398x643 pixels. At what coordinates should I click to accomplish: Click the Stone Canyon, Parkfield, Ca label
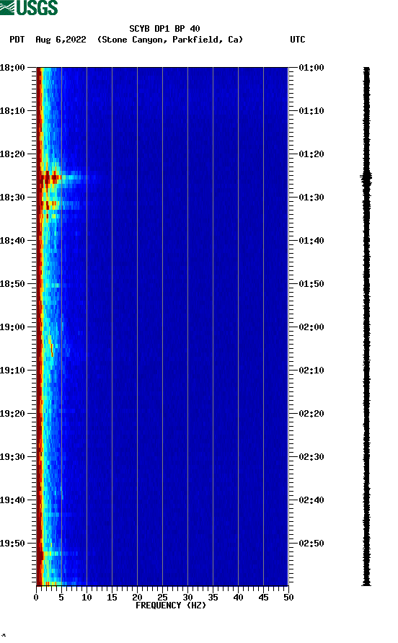click(x=170, y=40)
